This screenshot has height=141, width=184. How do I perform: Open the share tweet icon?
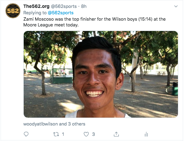pos(116,134)
